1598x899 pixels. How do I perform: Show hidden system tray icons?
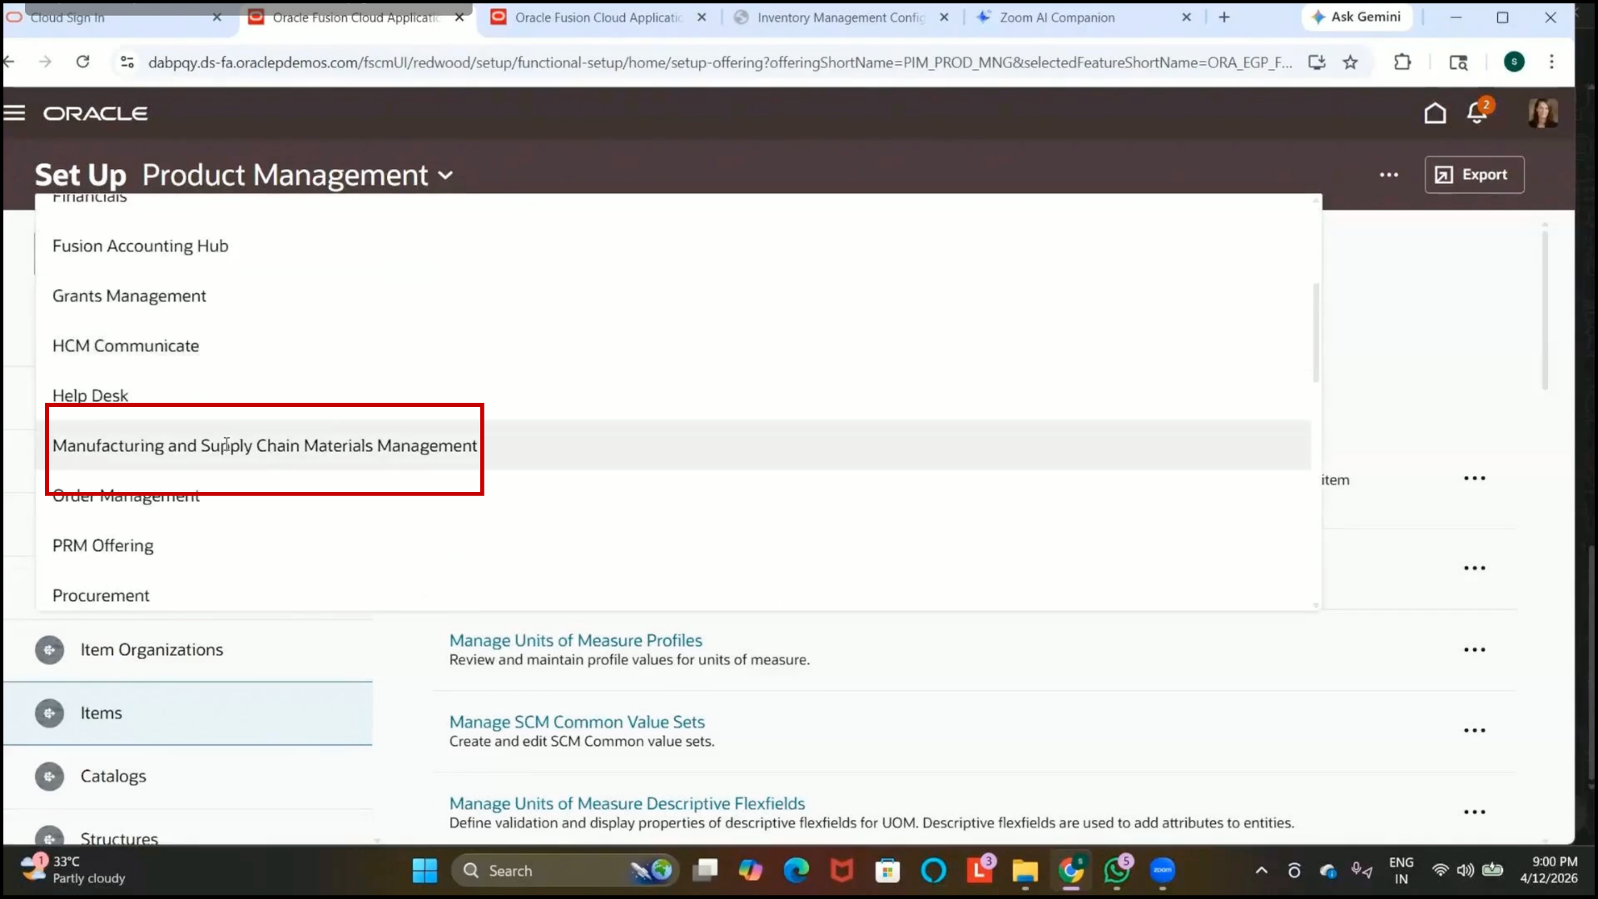click(1262, 871)
